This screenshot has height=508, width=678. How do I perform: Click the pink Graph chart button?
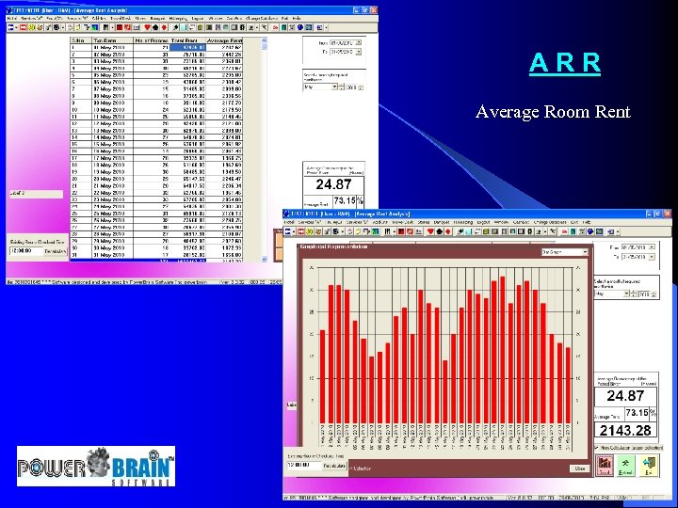(605, 466)
